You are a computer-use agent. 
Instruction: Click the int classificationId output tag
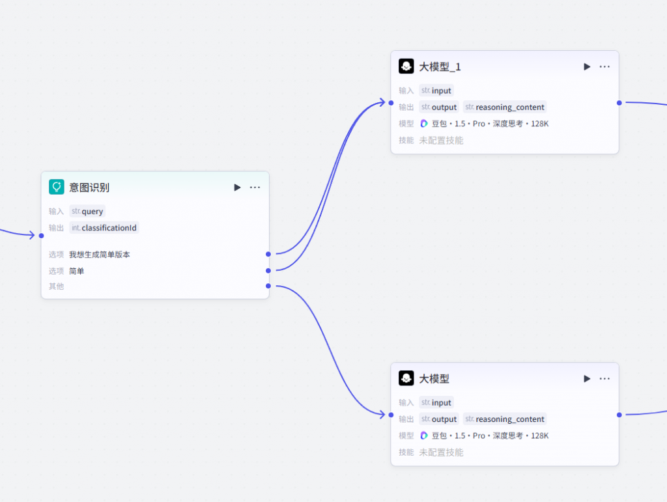coord(104,228)
